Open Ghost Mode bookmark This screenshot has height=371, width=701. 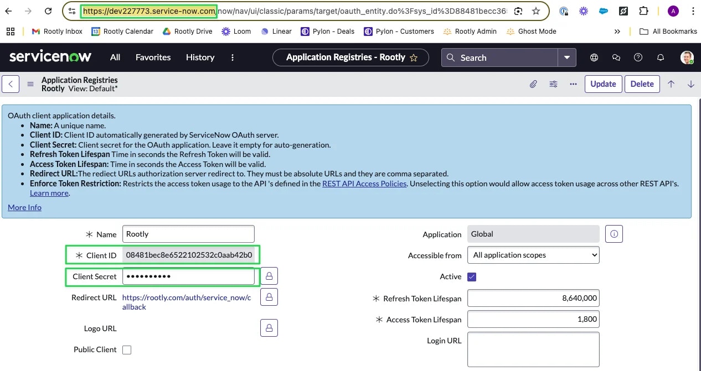(x=531, y=32)
